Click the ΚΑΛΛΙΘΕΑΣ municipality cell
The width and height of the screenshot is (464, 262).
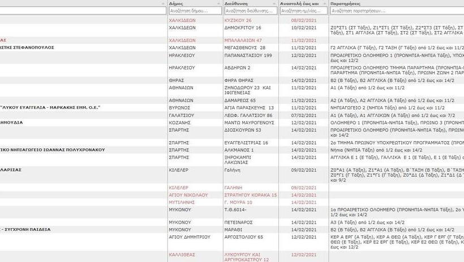[x=182, y=255]
